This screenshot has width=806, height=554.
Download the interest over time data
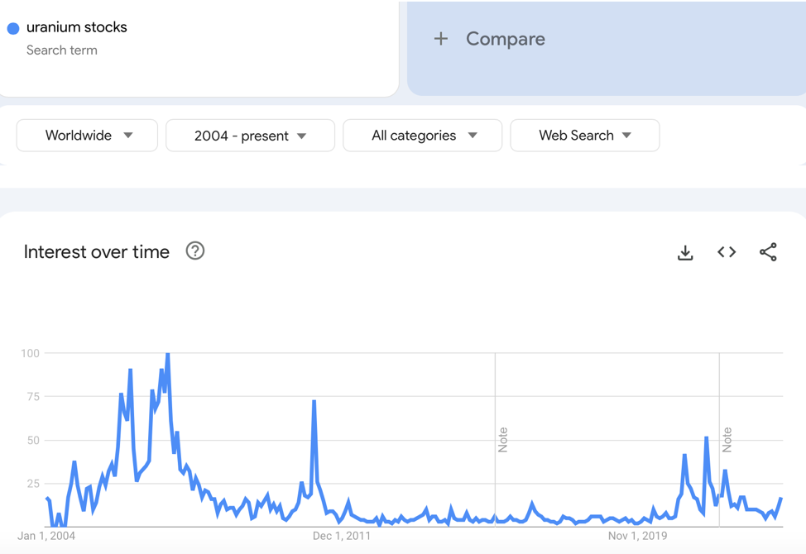click(x=685, y=252)
